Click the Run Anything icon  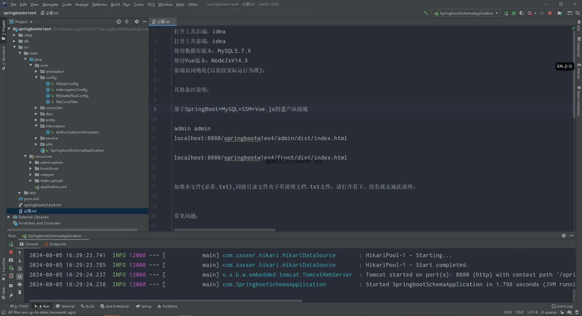pyautogui.click(x=570, y=13)
